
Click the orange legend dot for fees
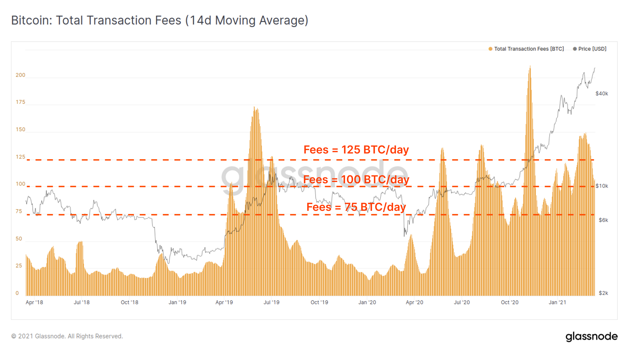pos(490,49)
